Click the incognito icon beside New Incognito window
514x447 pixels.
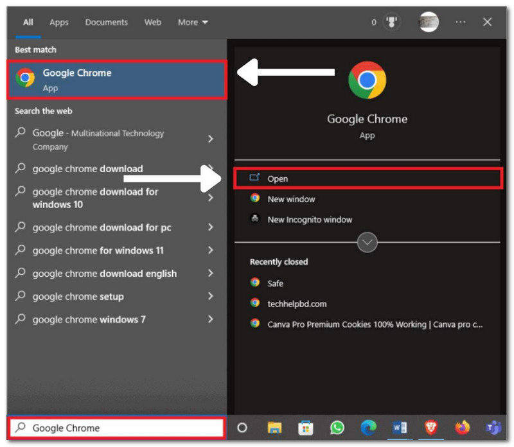(x=254, y=218)
